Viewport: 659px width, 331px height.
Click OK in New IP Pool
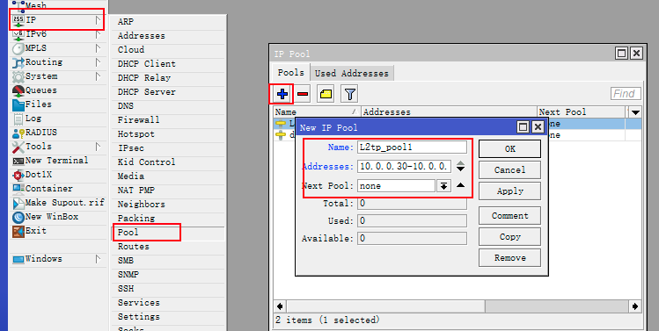(509, 149)
